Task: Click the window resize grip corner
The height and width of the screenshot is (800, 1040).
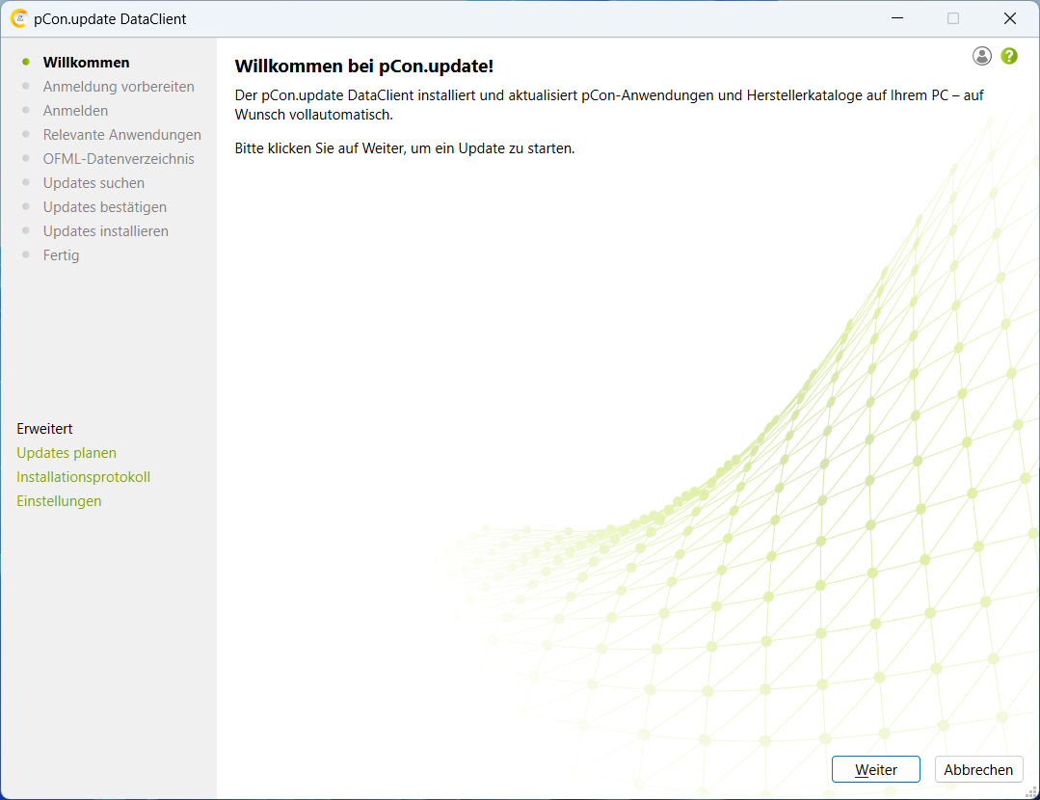Action: (1031, 792)
